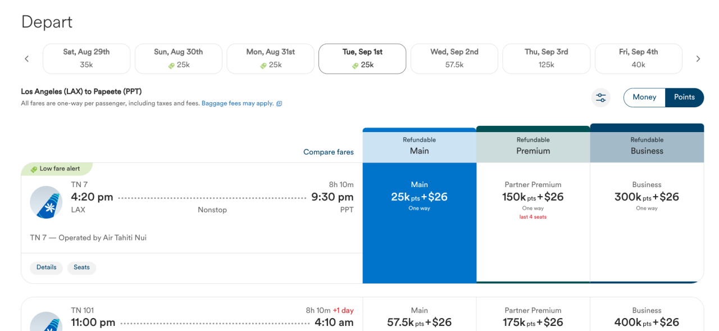
Task: Choose TN 7 Business fare 300k pts
Action: [x=647, y=222]
